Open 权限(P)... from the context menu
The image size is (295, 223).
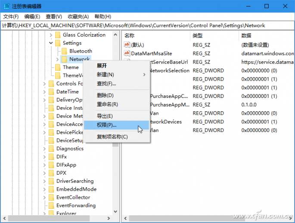117,125
